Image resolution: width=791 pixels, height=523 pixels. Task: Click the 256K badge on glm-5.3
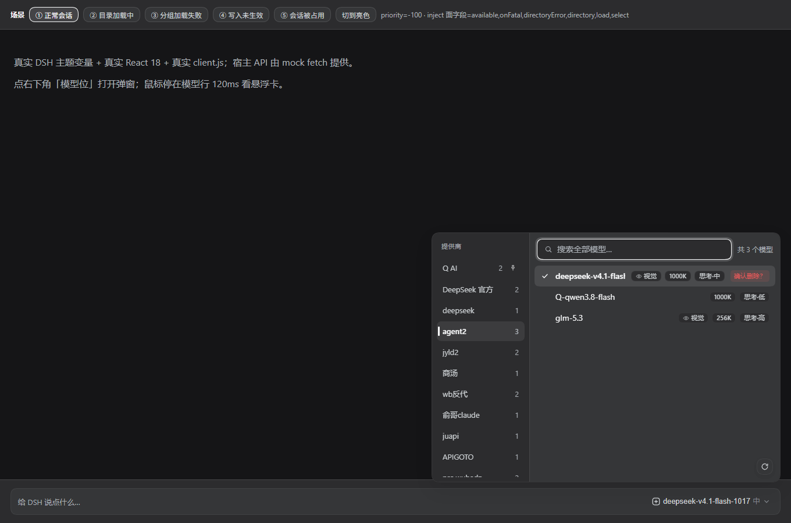click(x=724, y=318)
